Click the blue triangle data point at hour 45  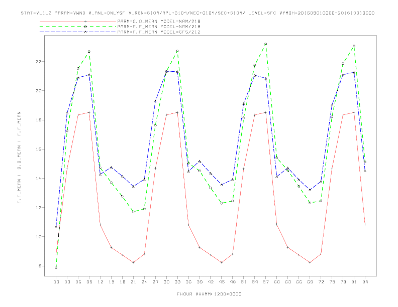click(222, 185)
